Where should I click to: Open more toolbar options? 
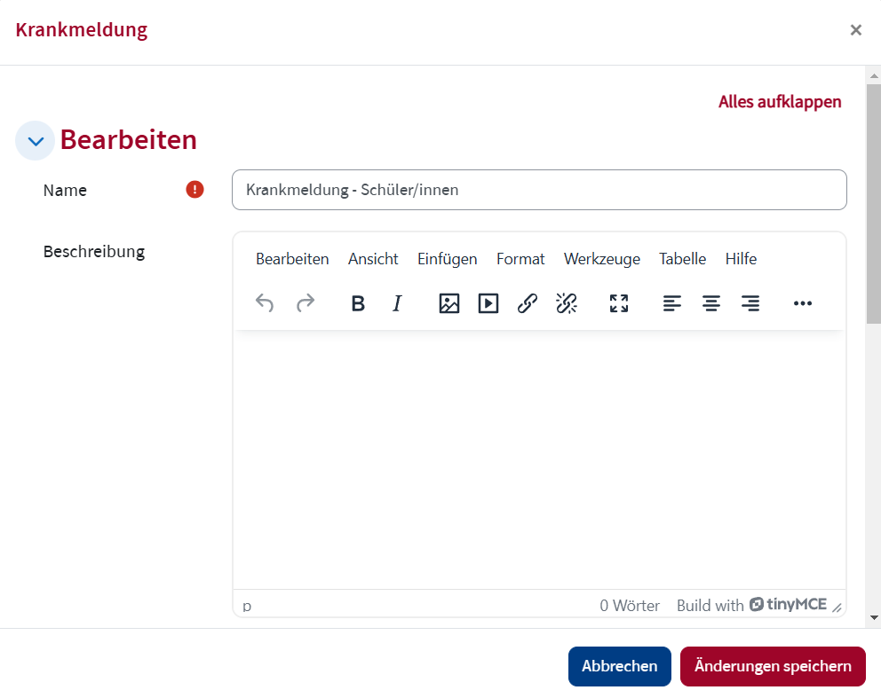click(x=803, y=302)
